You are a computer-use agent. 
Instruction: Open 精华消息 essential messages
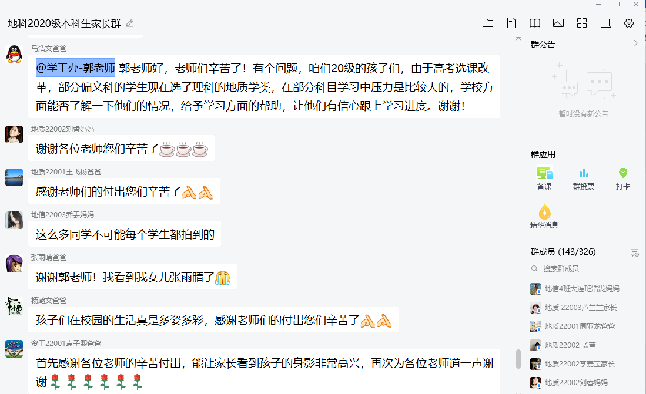(x=544, y=217)
